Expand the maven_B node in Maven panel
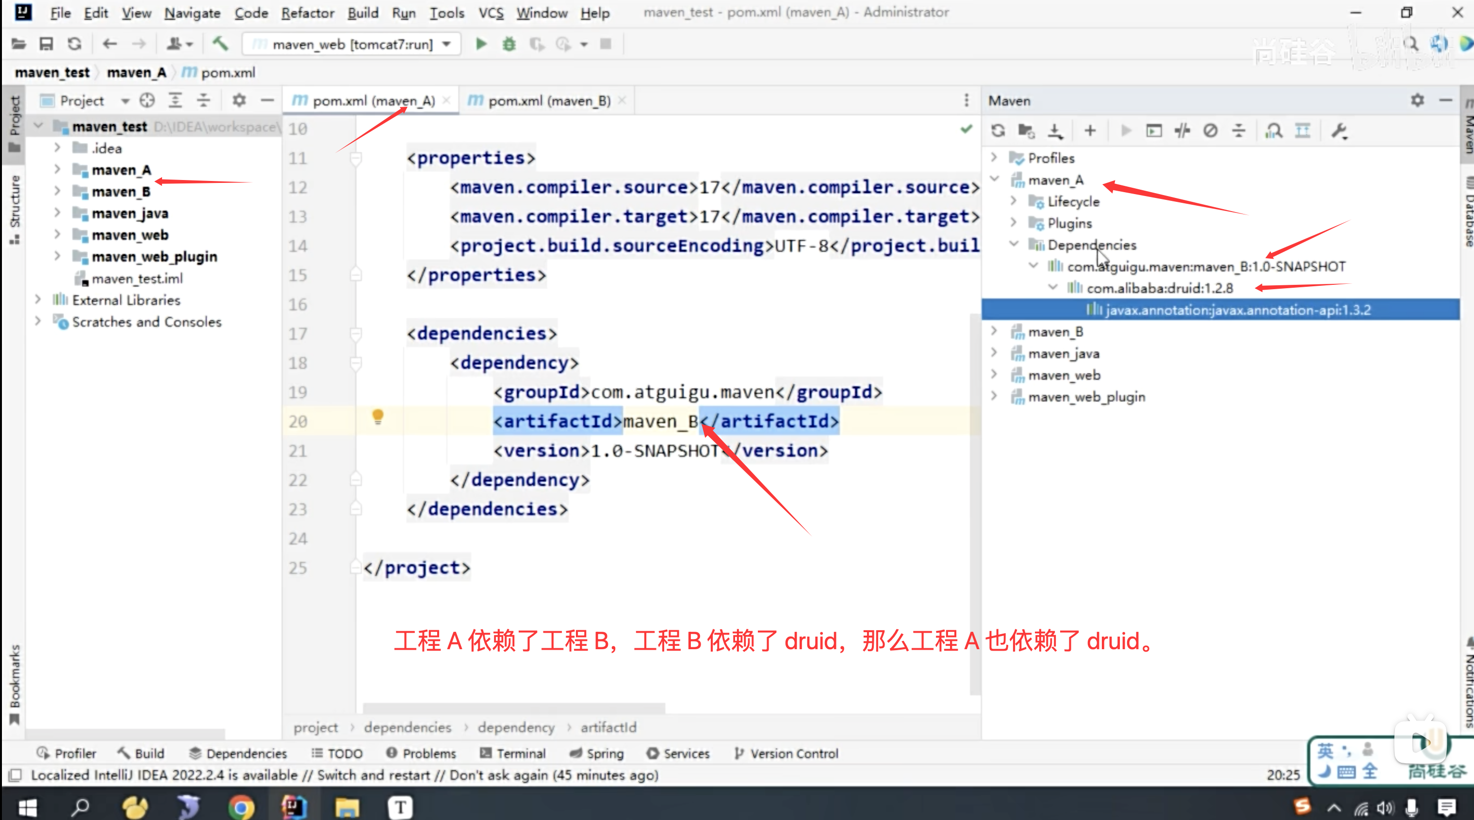Screen dimensions: 1474x820 pyautogui.click(x=994, y=331)
